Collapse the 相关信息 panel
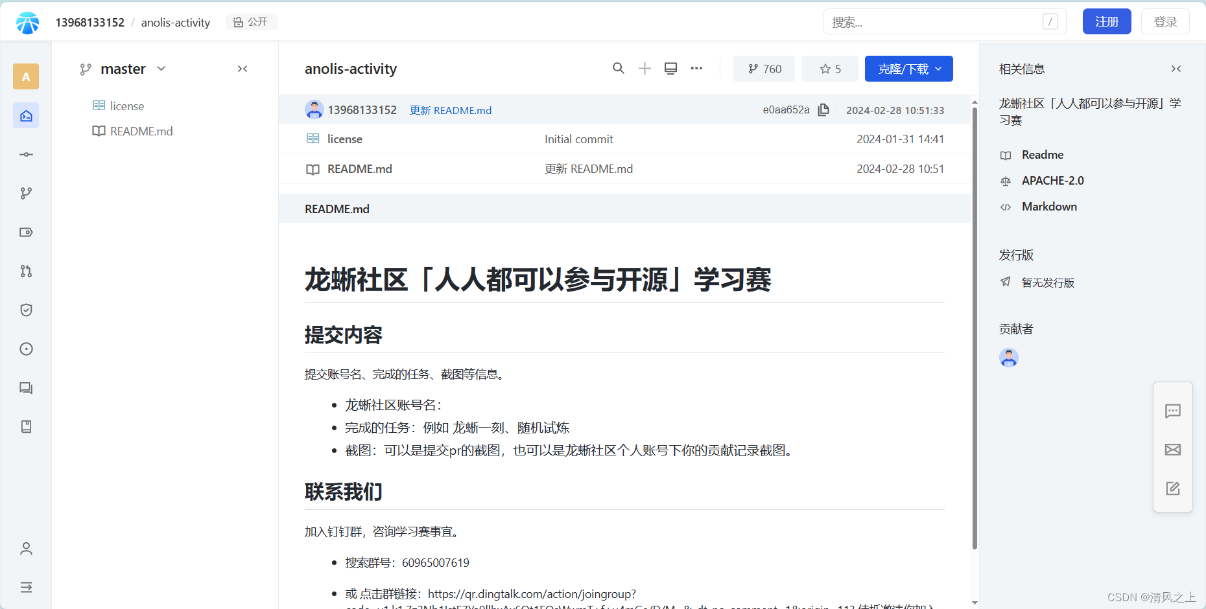Image resolution: width=1206 pixels, height=609 pixels. point(1176,69)
